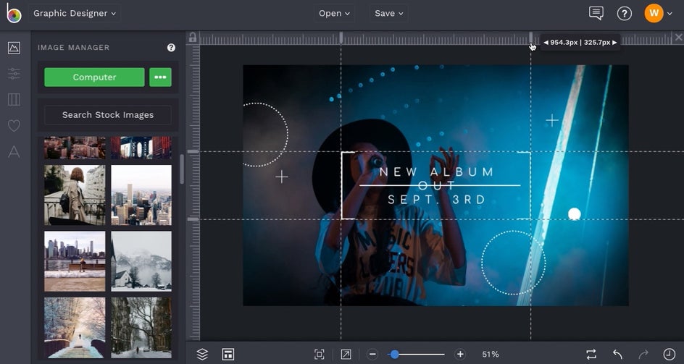Click the dotted circle graphic on the canvas's lower right
This screenshot has width=684, height=364.
point(514,263)
